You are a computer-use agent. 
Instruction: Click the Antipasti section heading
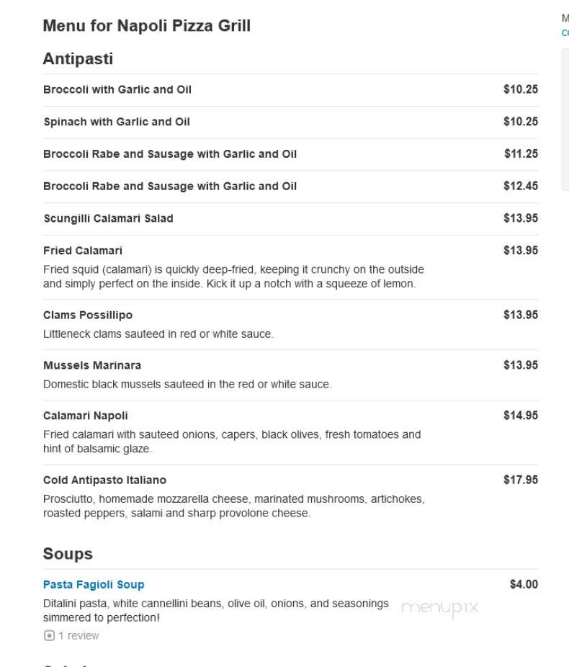[78, 58]
